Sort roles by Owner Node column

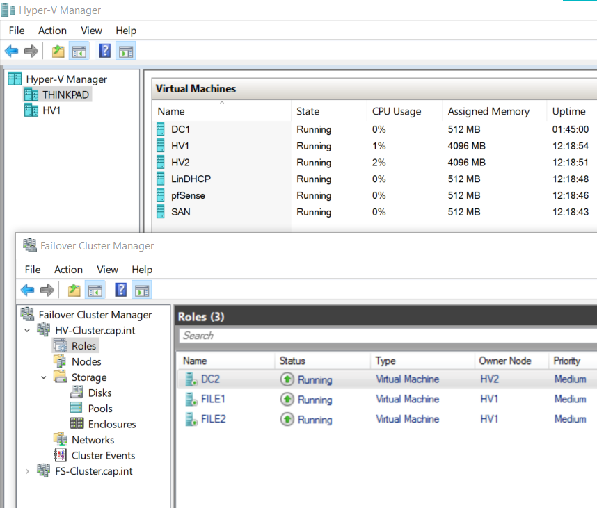(511, 361)
